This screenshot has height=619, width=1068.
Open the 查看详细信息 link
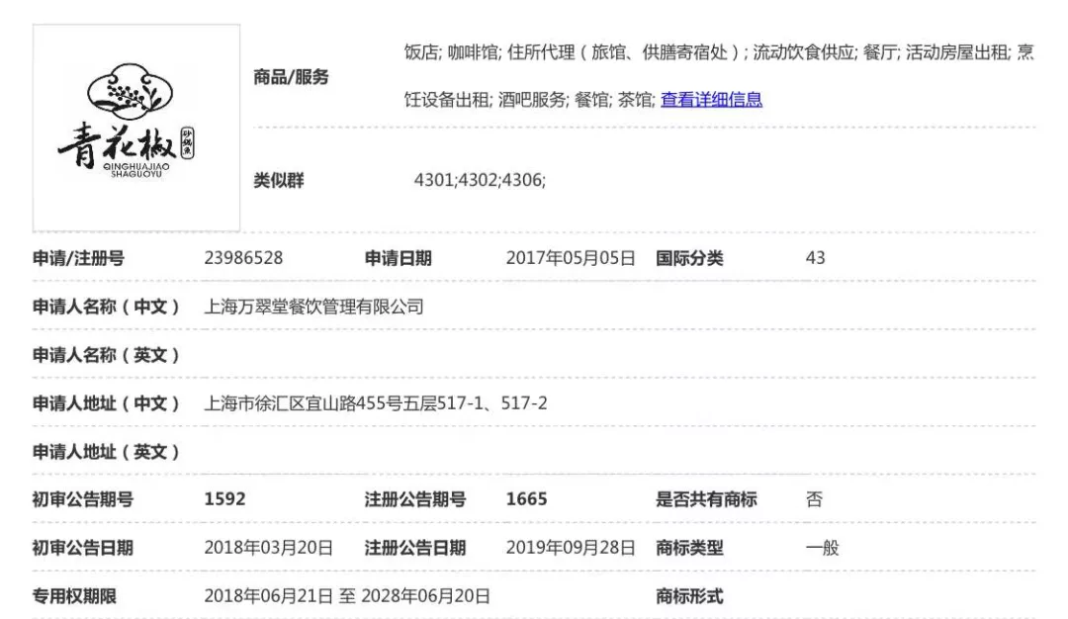coord(711,100)
